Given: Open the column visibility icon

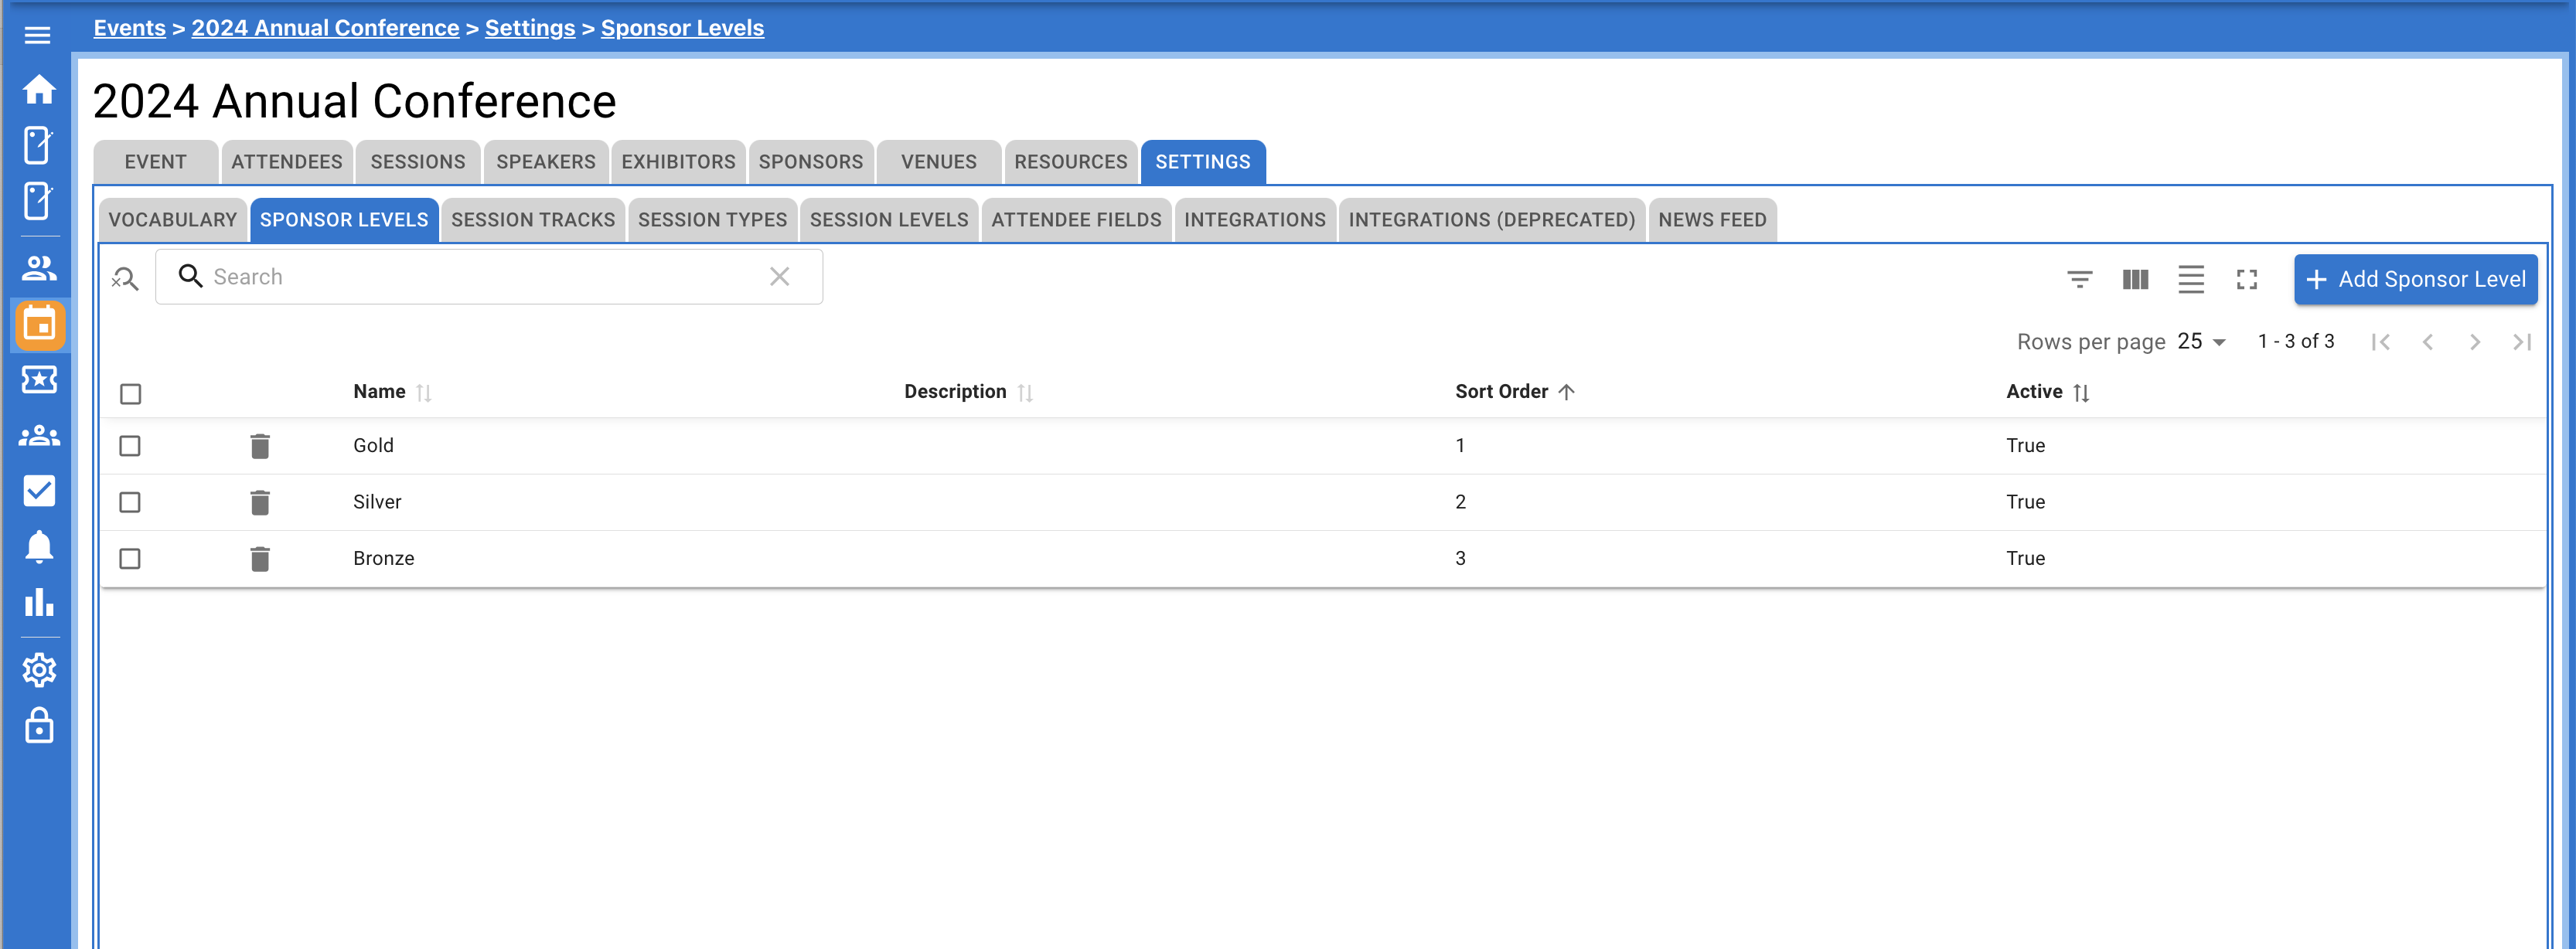Looking at the screenshot, I should pos(2135,280).
